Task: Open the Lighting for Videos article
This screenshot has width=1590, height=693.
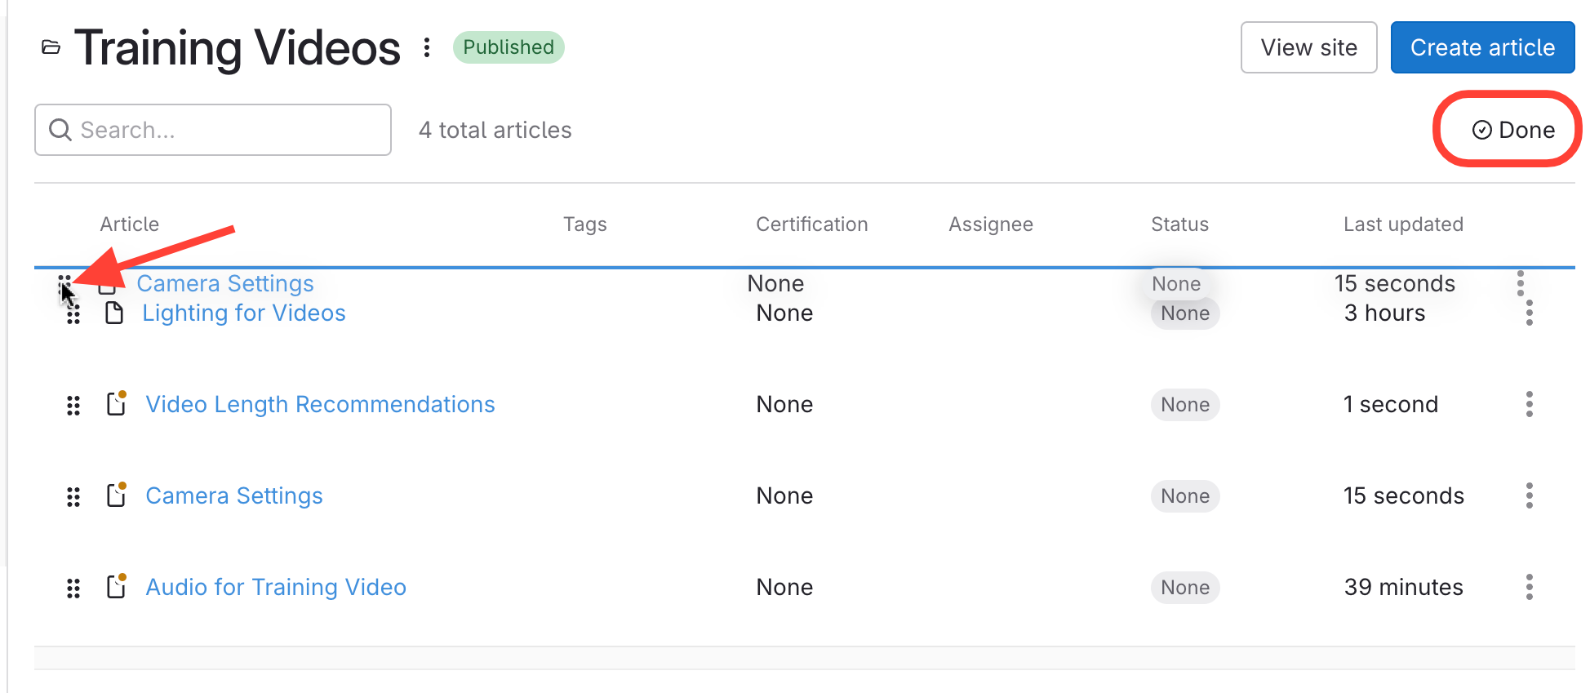Action: click(243, 313)
